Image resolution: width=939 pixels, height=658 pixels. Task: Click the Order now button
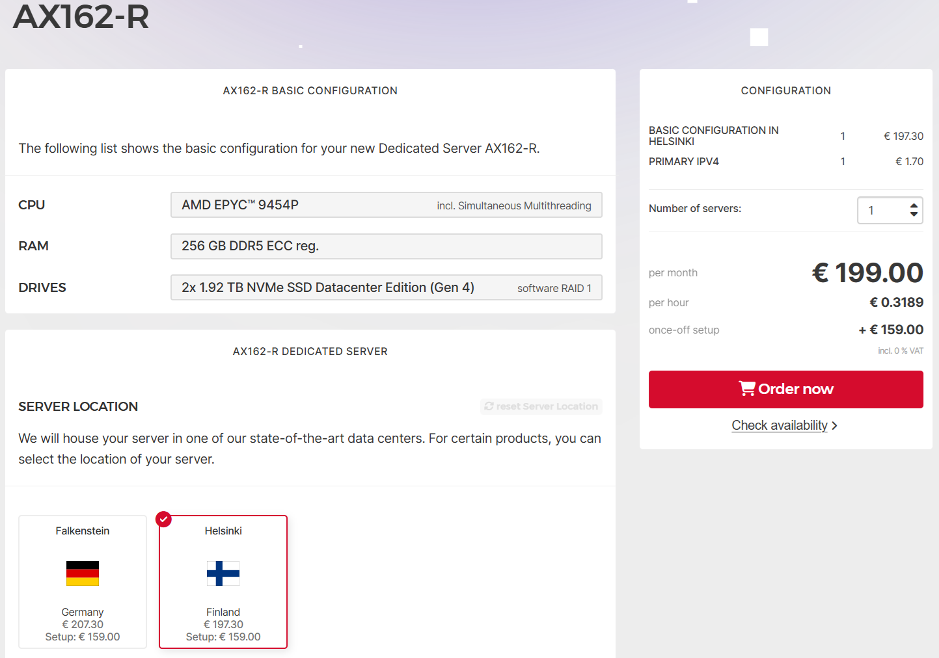786,389
